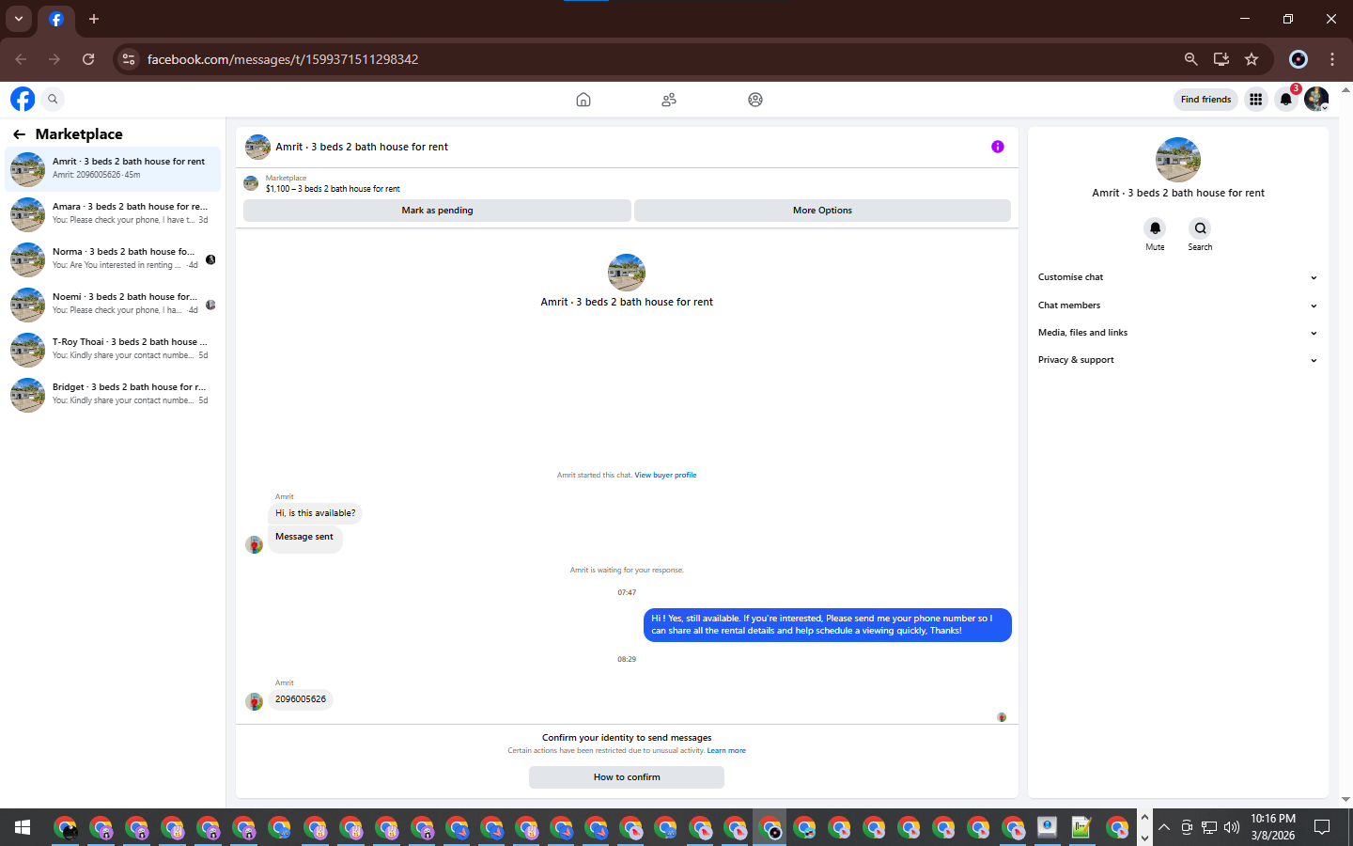Viewport: 1353px width, 846px height.
Task: Click the '$1,100 – 3 beds 2 bath' listing text
Action: tap(333, 189)
